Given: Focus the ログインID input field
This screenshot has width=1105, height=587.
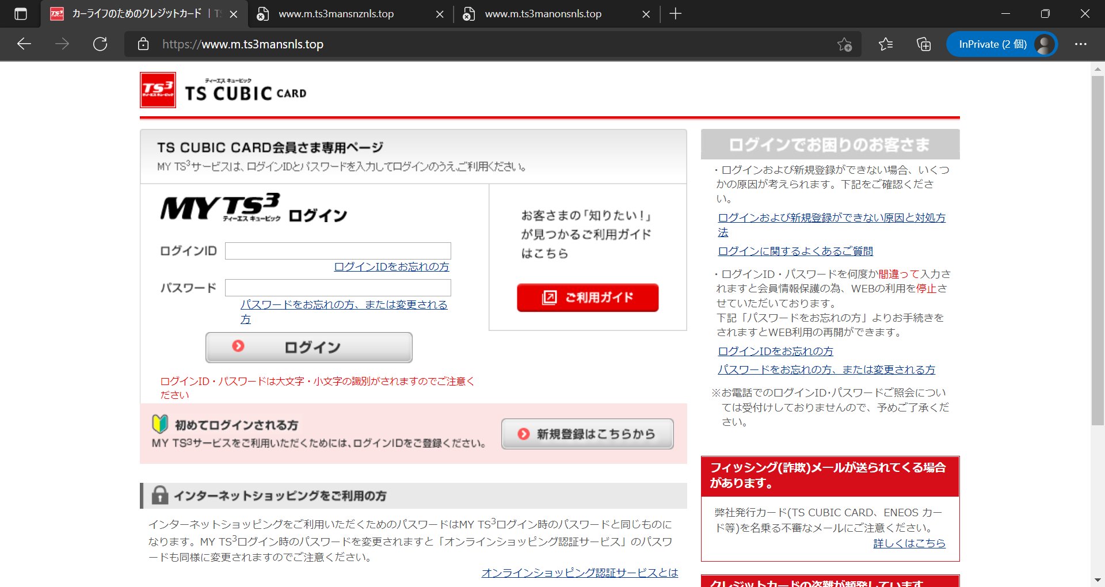Looking at the screenshot, I should [338, 251].
